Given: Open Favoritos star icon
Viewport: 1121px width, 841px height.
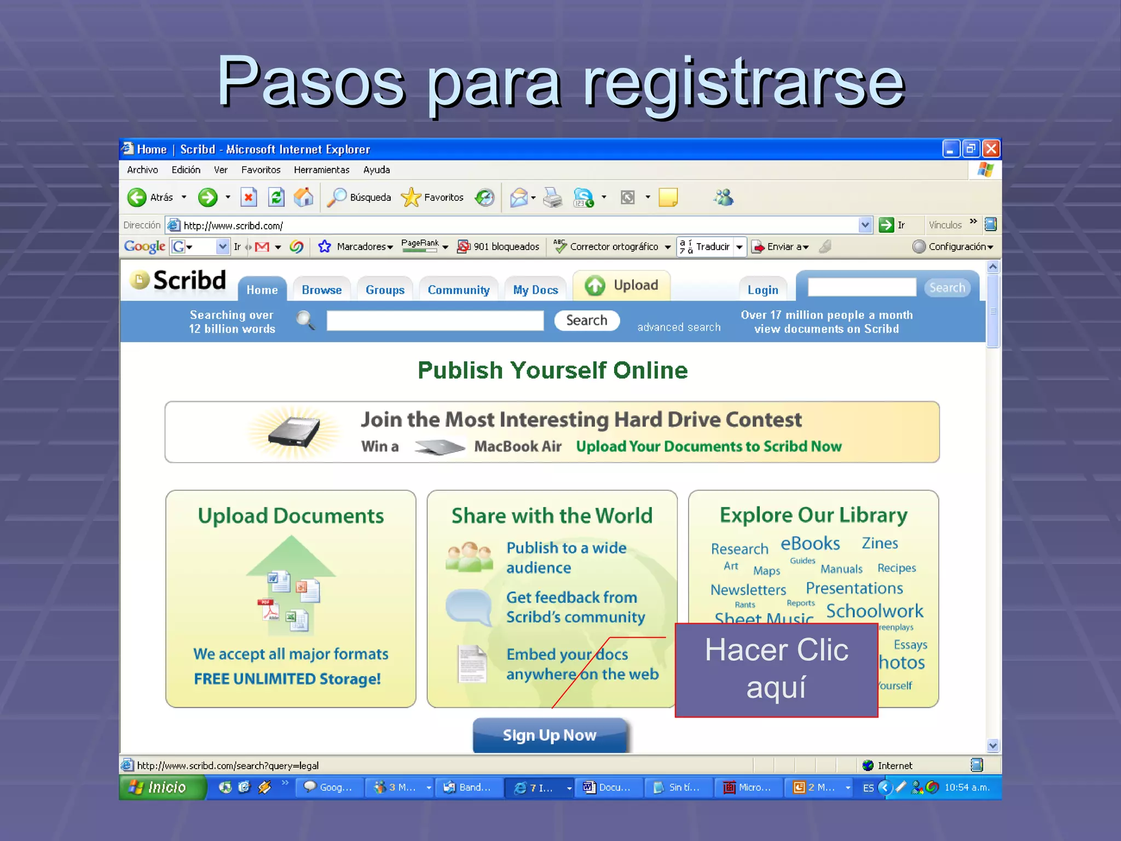Looking at the screenshot, I should [x=411, y=197].
